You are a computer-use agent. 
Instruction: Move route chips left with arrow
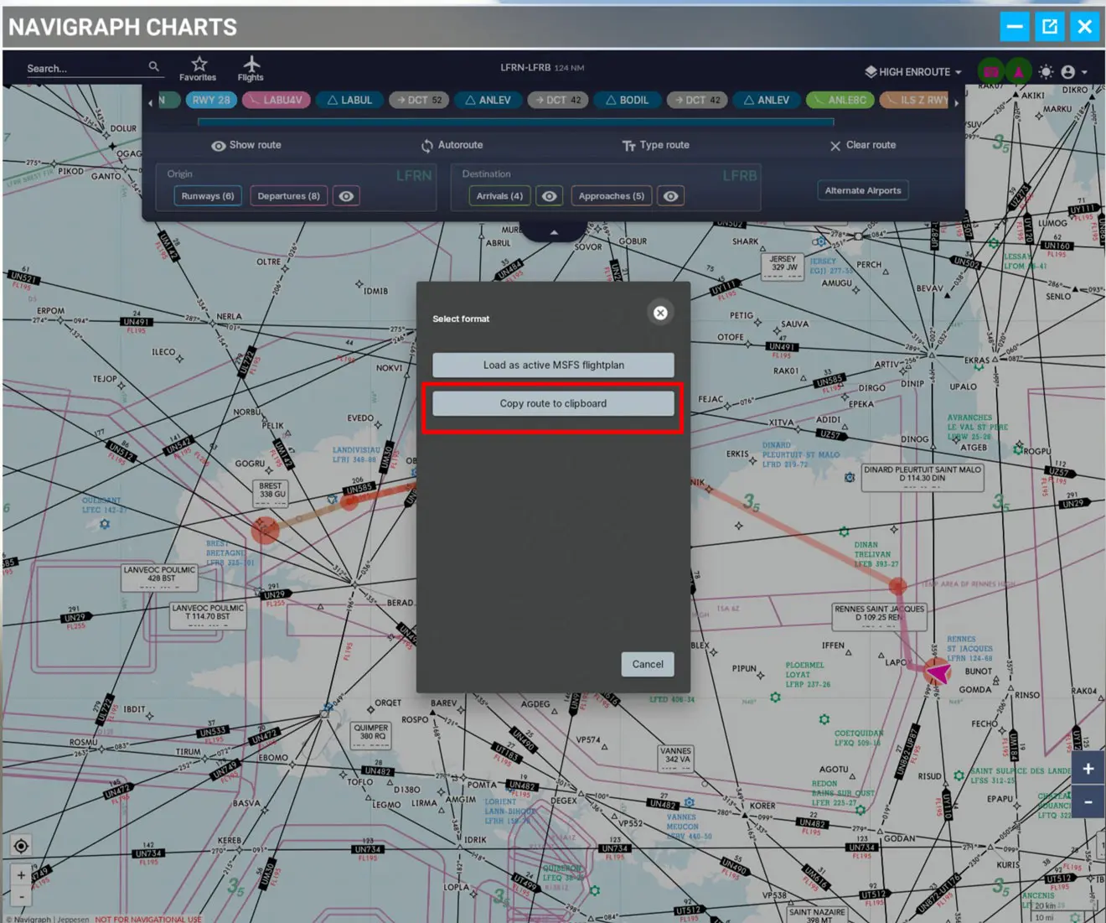click(x=151, y=102)
